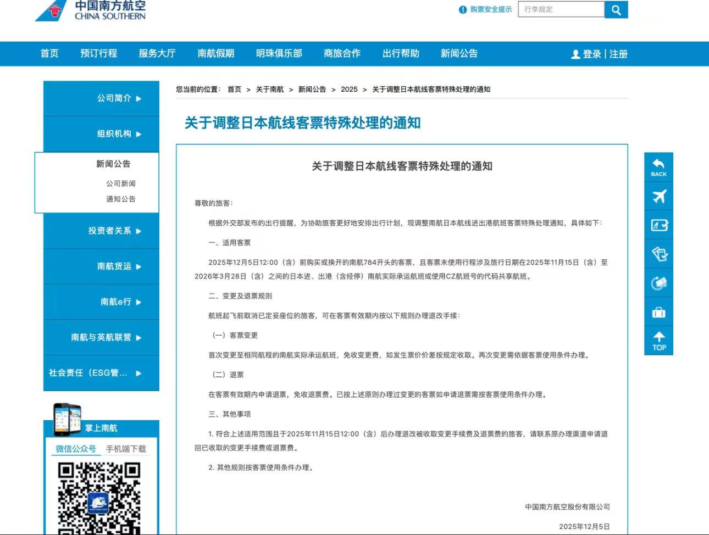Expand the 公司简介 sidebar section

tap(119, 98)
